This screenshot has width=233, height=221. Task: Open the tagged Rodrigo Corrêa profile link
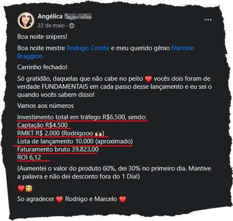(x=88, y=48)
